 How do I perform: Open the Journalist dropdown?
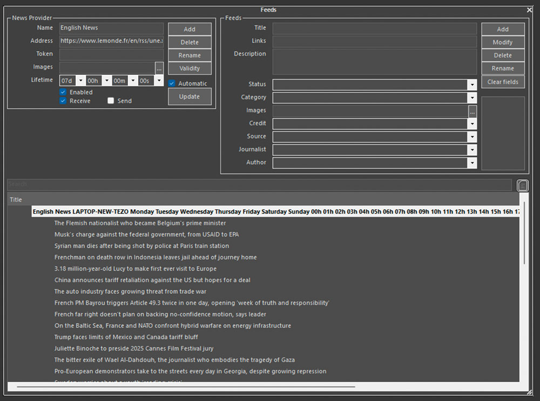tap(472, 150)
